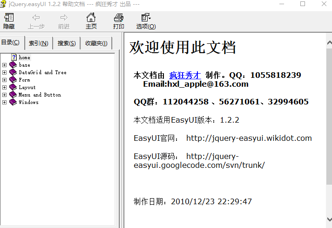Click the base book icon

pyautogui.click(x=13, y=65)
